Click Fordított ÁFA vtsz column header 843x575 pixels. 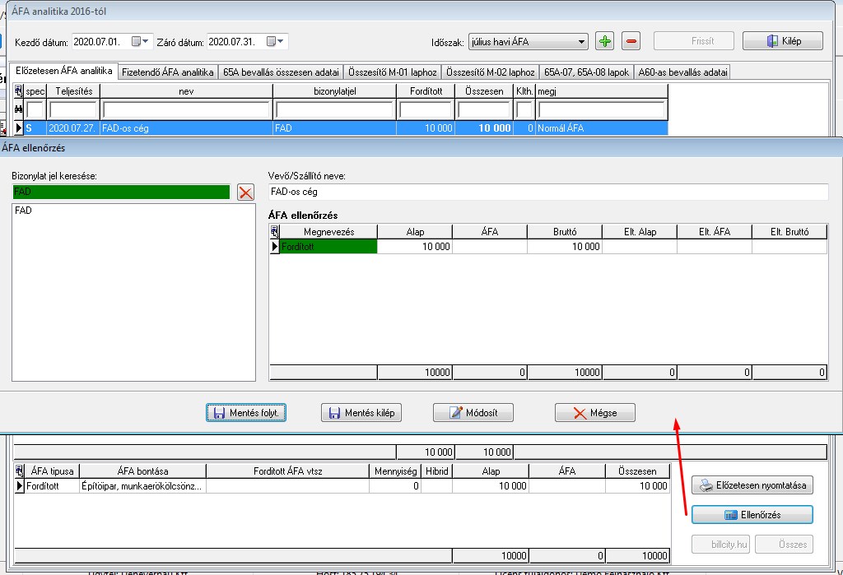(287, 471)
